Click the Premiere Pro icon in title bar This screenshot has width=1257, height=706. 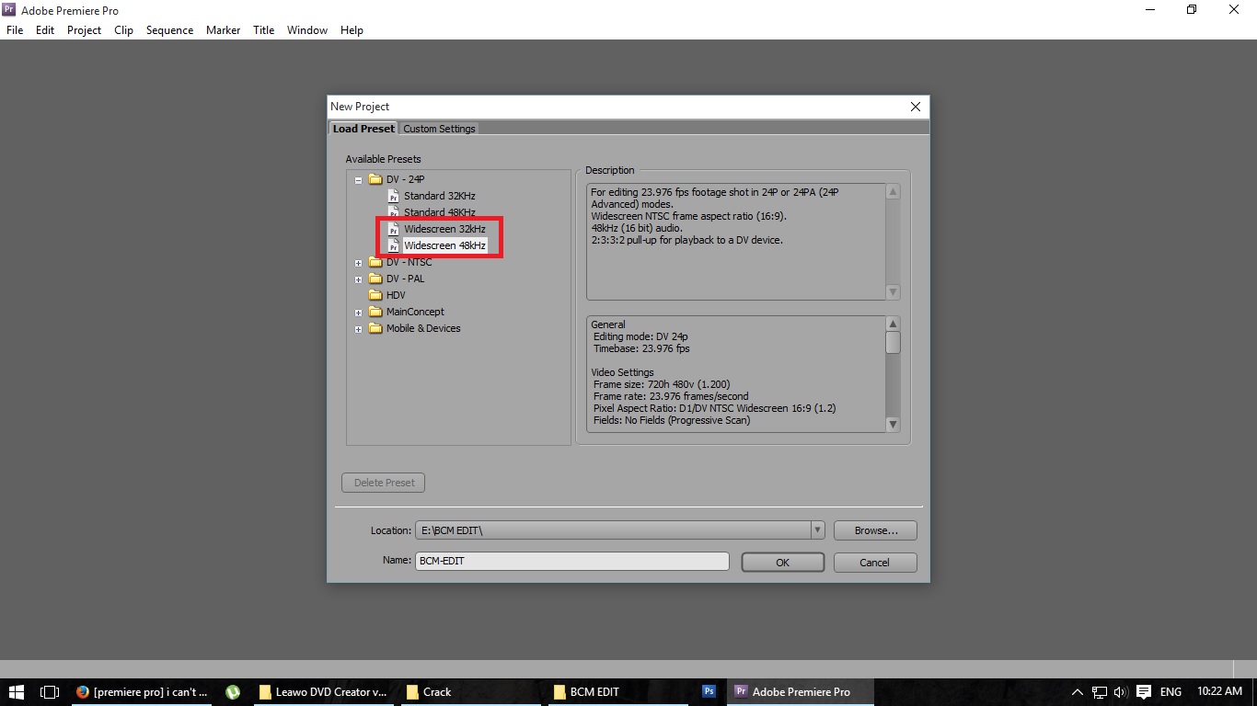9,10
